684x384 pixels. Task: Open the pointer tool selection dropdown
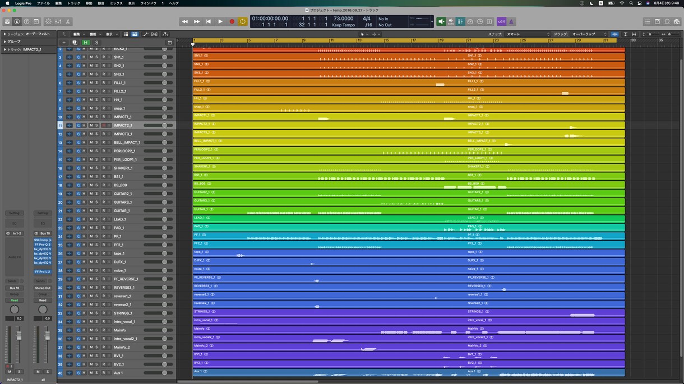(x=363, y=34)
